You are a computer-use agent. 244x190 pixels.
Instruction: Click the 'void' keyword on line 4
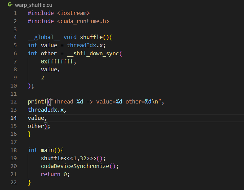pyautogui.click(x=70, y=37)
